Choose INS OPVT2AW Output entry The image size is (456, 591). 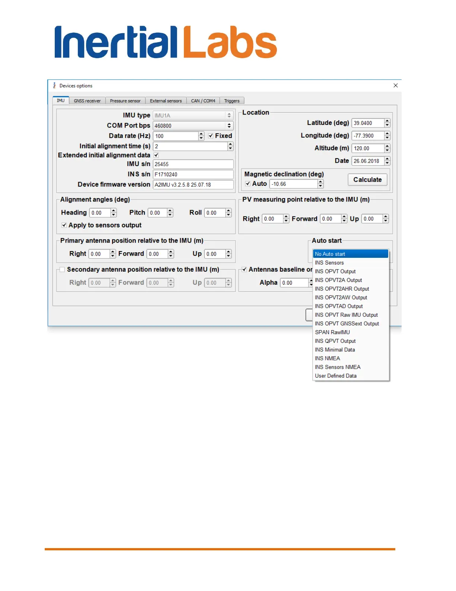[351, 297]
